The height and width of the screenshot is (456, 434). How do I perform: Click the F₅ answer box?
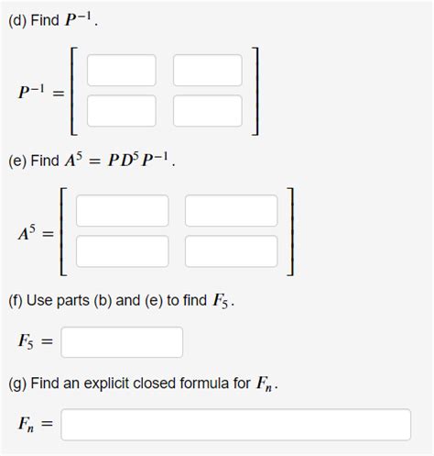pos(122,342)
